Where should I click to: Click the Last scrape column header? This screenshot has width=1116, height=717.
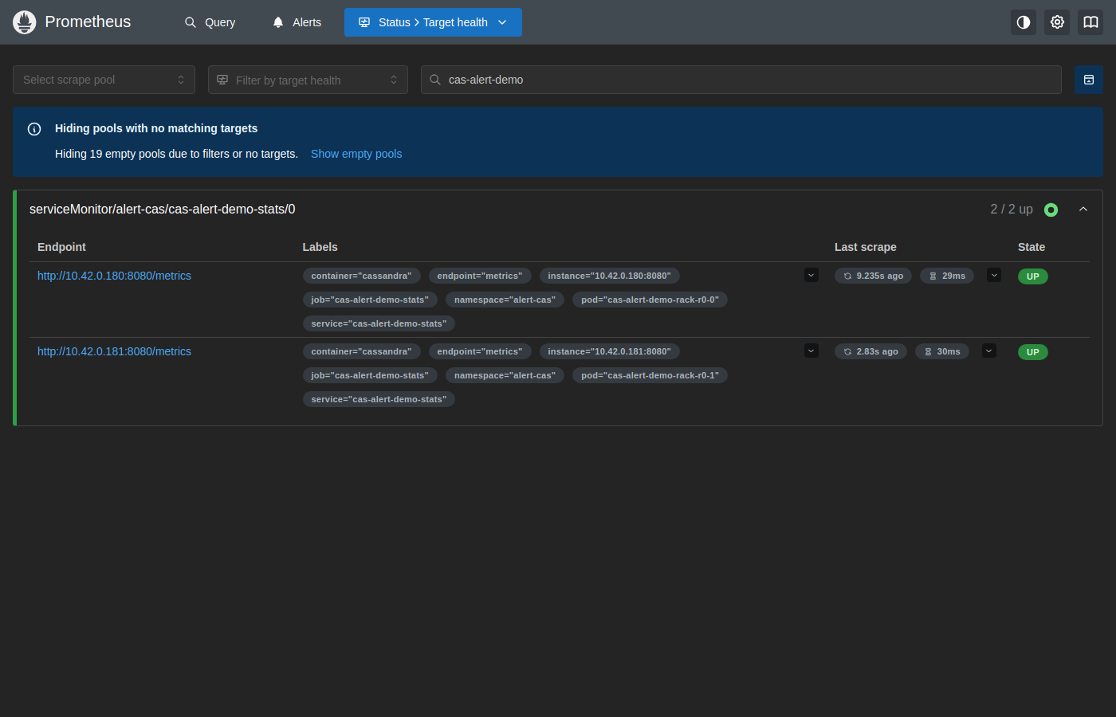pos(866,247)
